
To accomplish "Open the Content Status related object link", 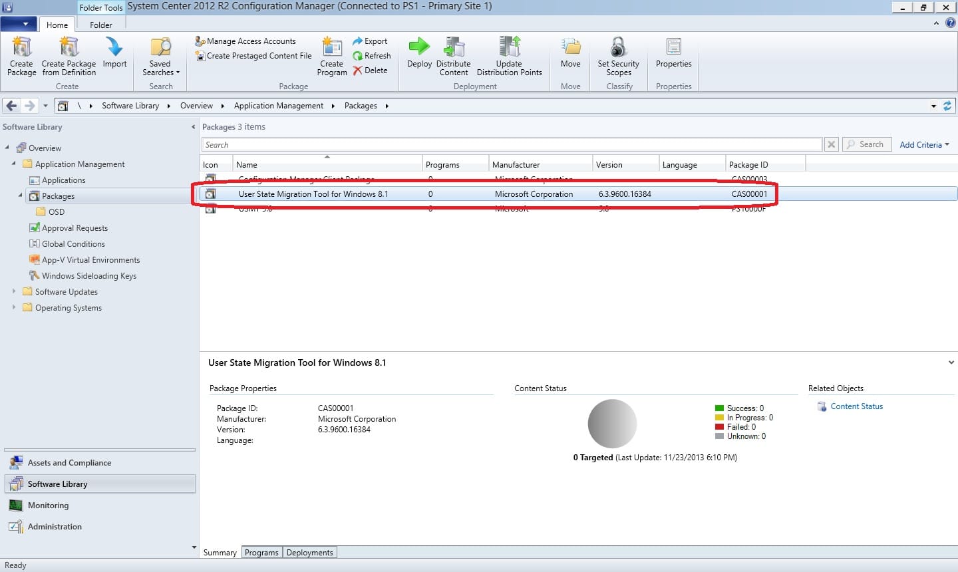I will (856, 406).
